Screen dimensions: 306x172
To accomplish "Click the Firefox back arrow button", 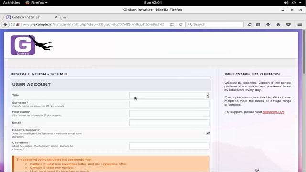I will tap(5, 24).
